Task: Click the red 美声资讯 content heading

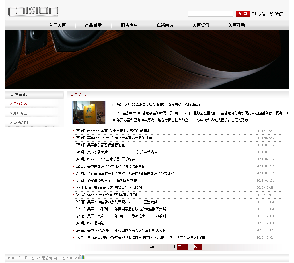Action: pos(78,94)
